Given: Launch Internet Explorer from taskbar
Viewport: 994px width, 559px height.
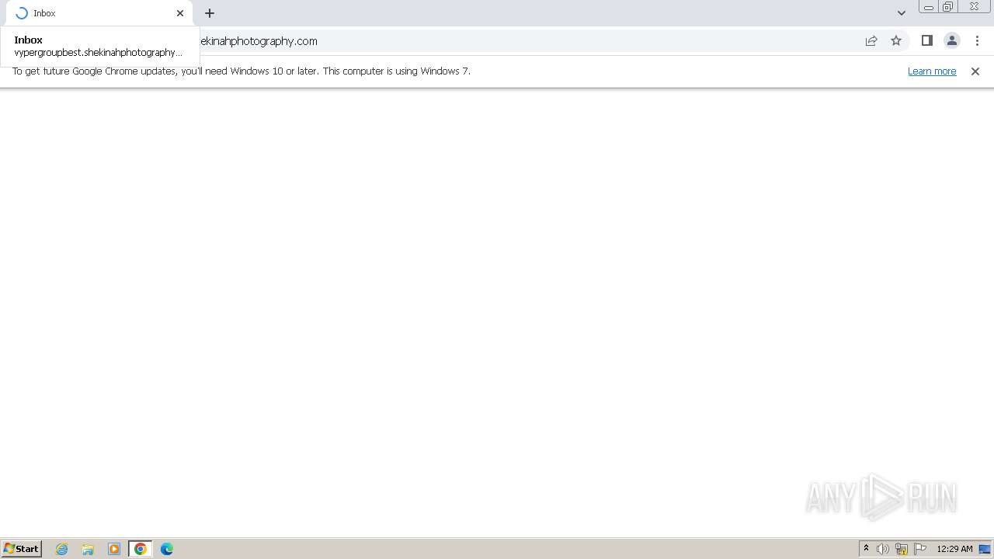Looking at the screenshot, I should [x=62, y=549].
